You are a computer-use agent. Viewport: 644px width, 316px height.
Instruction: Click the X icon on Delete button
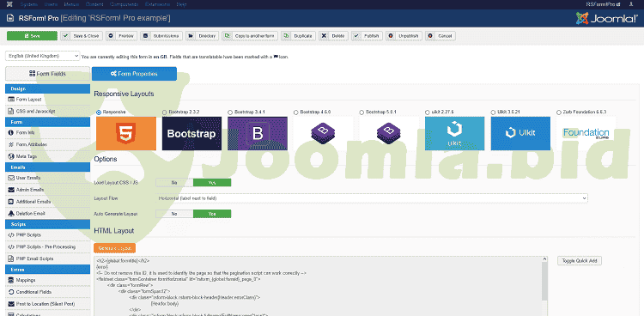324,36
